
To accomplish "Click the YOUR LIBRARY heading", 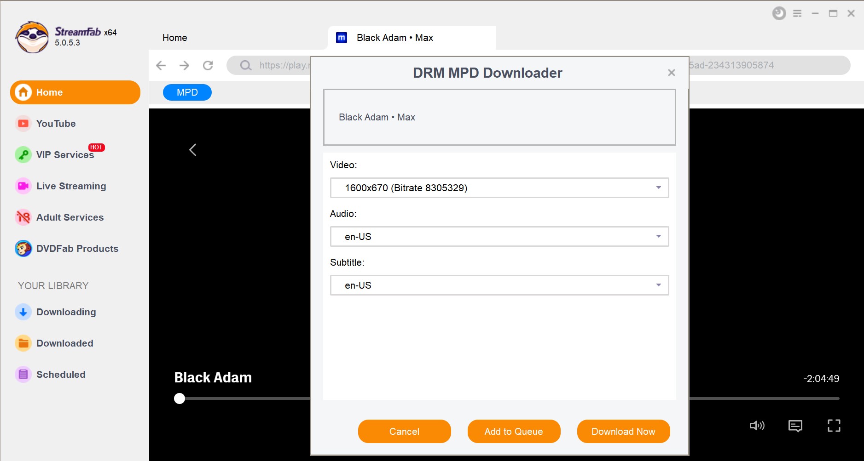I will [x=53, y=286].
